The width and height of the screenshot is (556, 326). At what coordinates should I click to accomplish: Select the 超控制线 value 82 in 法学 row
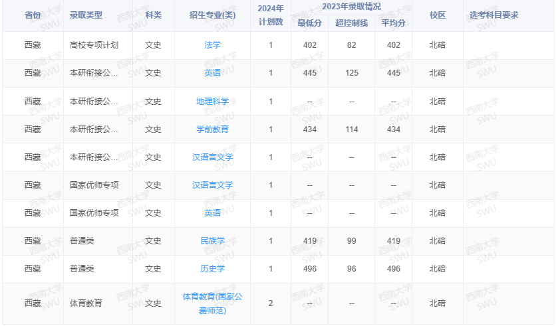351,45
